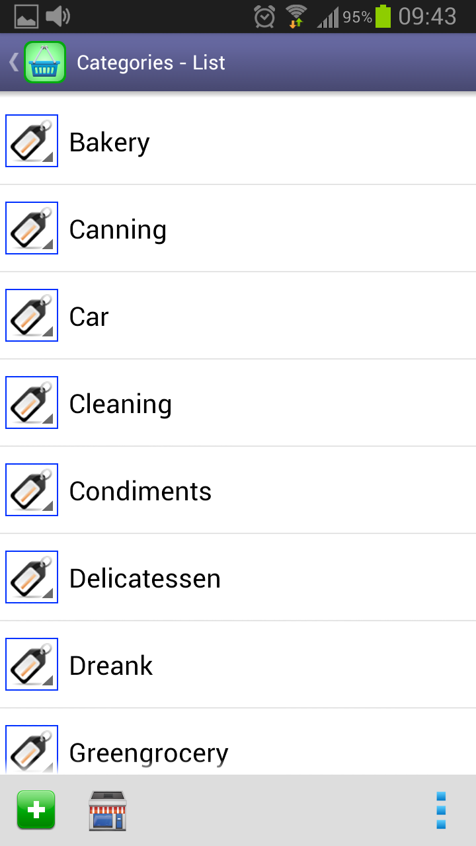The height and width of the screenshot is (846, 476).
Task: Open the Canning category
Action: pos(264,229)
